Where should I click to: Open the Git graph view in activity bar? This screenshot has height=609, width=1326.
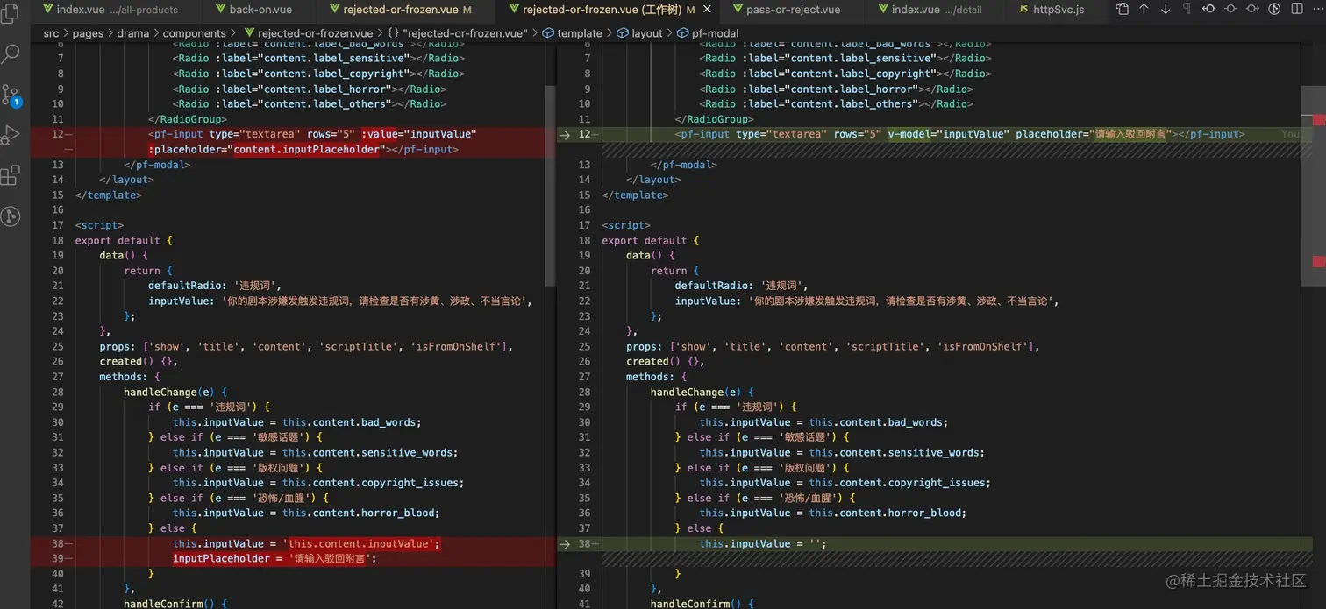(11, 216)
